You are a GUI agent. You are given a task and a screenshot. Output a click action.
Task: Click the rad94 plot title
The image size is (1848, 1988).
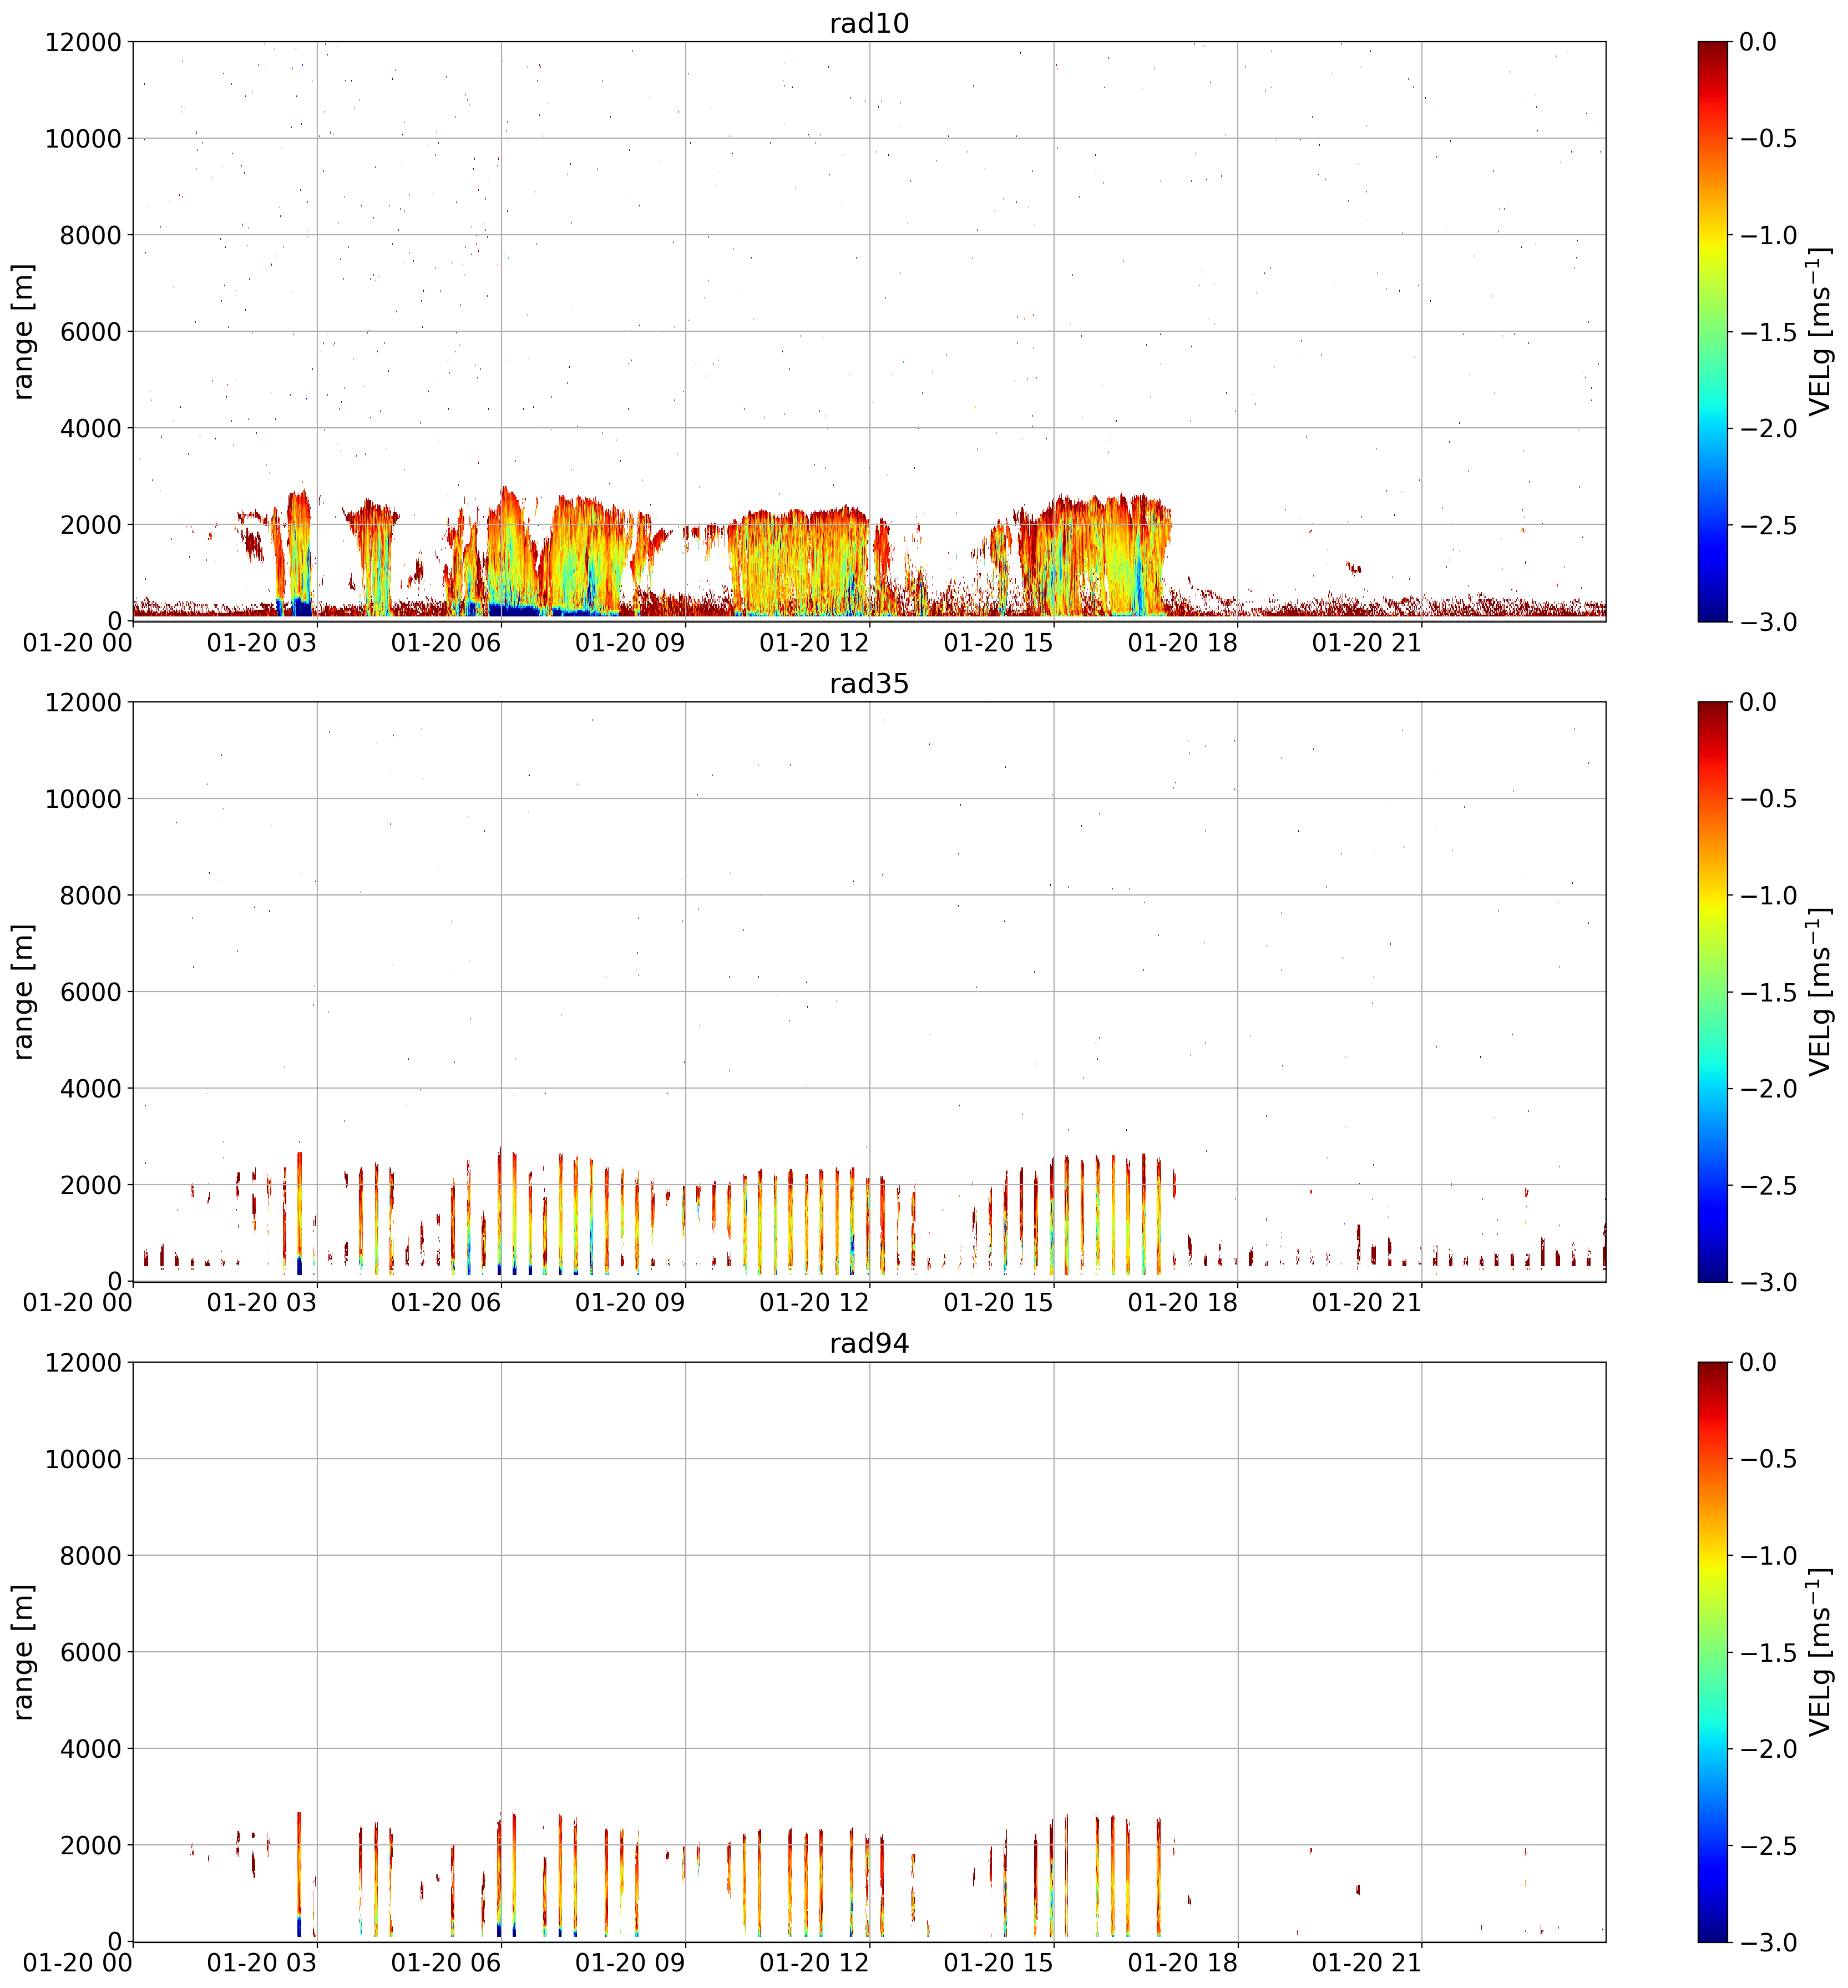tap(869, 1343)
